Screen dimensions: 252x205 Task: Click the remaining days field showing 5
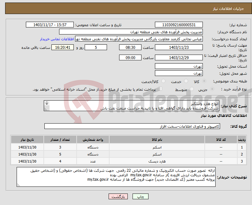[x=96, y=47]
